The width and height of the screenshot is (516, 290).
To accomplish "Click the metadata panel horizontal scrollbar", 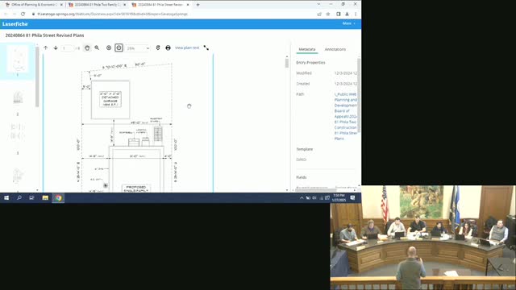I will [317, 190].
